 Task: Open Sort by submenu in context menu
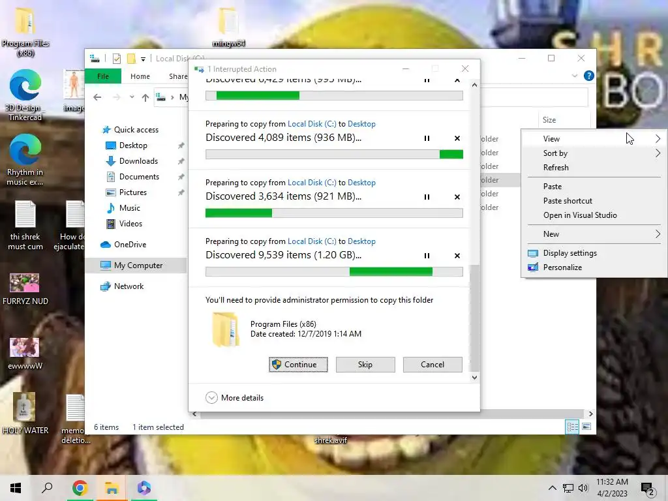tap(594, 153)
